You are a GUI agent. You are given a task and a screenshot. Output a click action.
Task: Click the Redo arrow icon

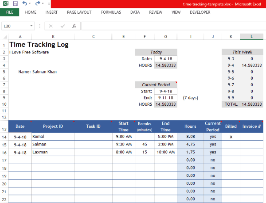click(x=38, y=4)
